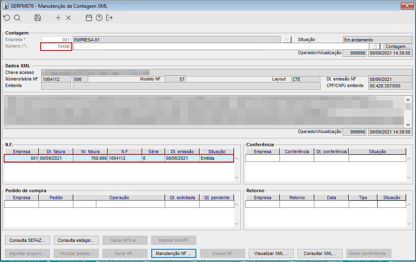Click the Dt. conferência column header

click(x=332, y=152)
